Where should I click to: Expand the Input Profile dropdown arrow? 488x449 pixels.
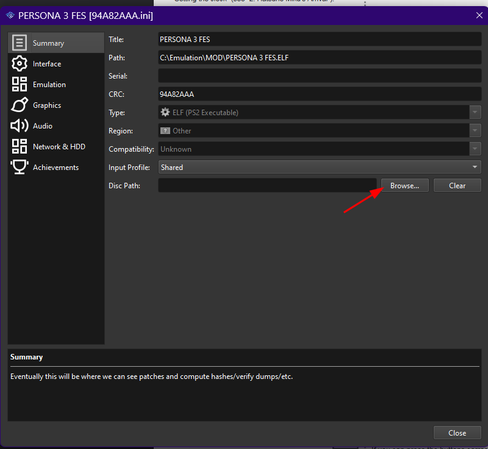pos(475,167)
